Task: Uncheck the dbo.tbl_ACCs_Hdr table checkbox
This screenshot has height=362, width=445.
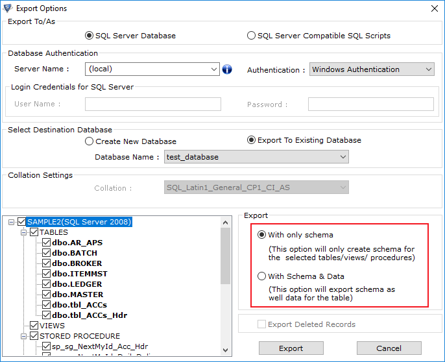Action: pos(46,315)
